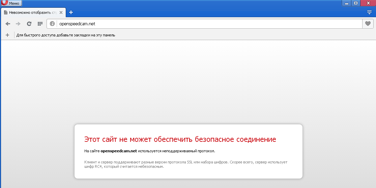Image resolution: width=376 pixels, height=188 pixels.
Task: Close the current tab with its X
Action: (x=61, y=12)
